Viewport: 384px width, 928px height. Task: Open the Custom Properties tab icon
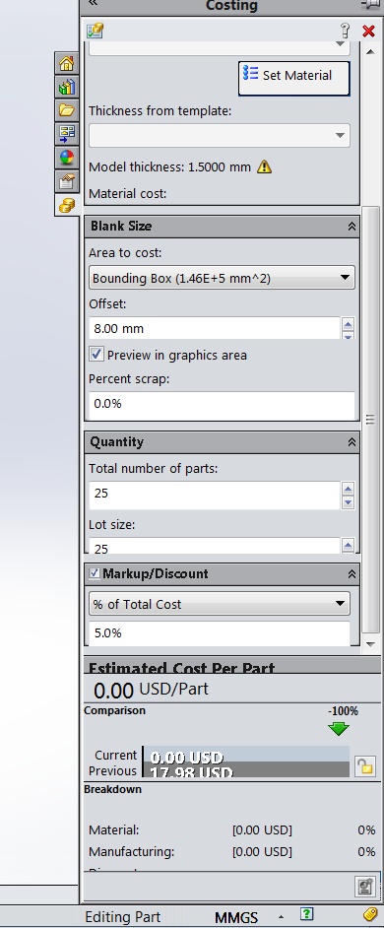(x=67, y=181)
